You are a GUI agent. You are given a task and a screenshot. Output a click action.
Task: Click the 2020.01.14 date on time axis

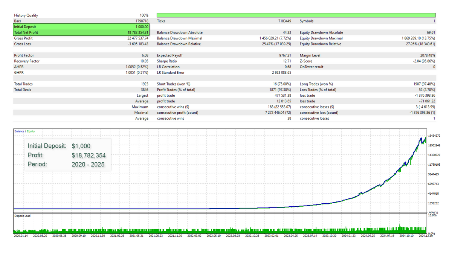(21, 236)
